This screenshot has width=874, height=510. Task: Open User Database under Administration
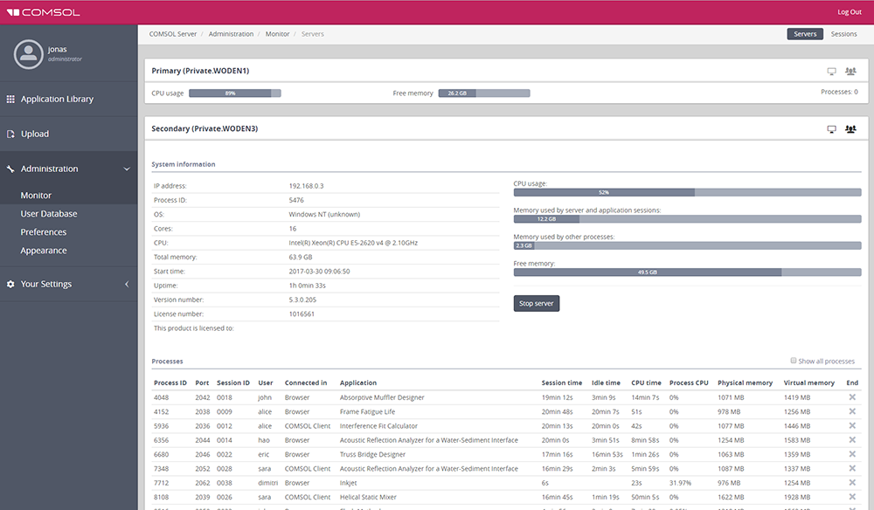[49, 214]
